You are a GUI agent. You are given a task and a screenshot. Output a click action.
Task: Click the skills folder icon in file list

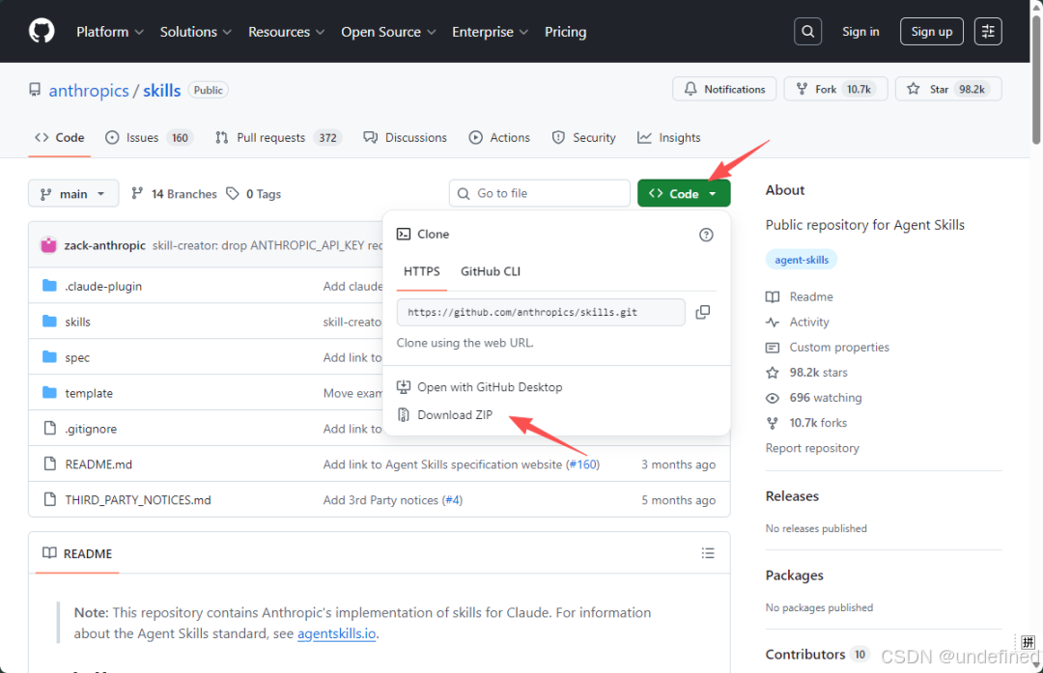pyautogui.click(x=49, y=322)
